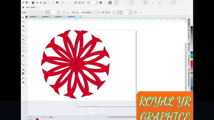
Task: Click the Welcome Screen home icon
Action: click(x=26, y=17)
